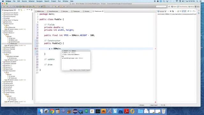Click the Run button in Eclipse toolbar
This screenshot has height=115, width=204.
coord(20,6)
